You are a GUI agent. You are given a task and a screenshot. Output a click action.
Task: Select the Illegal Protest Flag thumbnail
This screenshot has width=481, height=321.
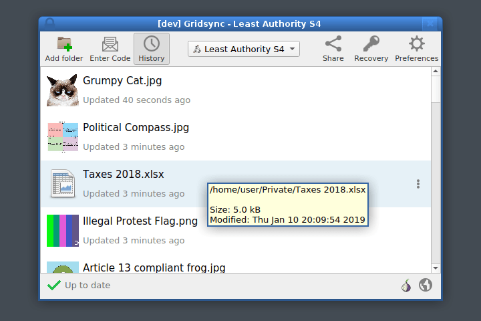tap(63, 231)
